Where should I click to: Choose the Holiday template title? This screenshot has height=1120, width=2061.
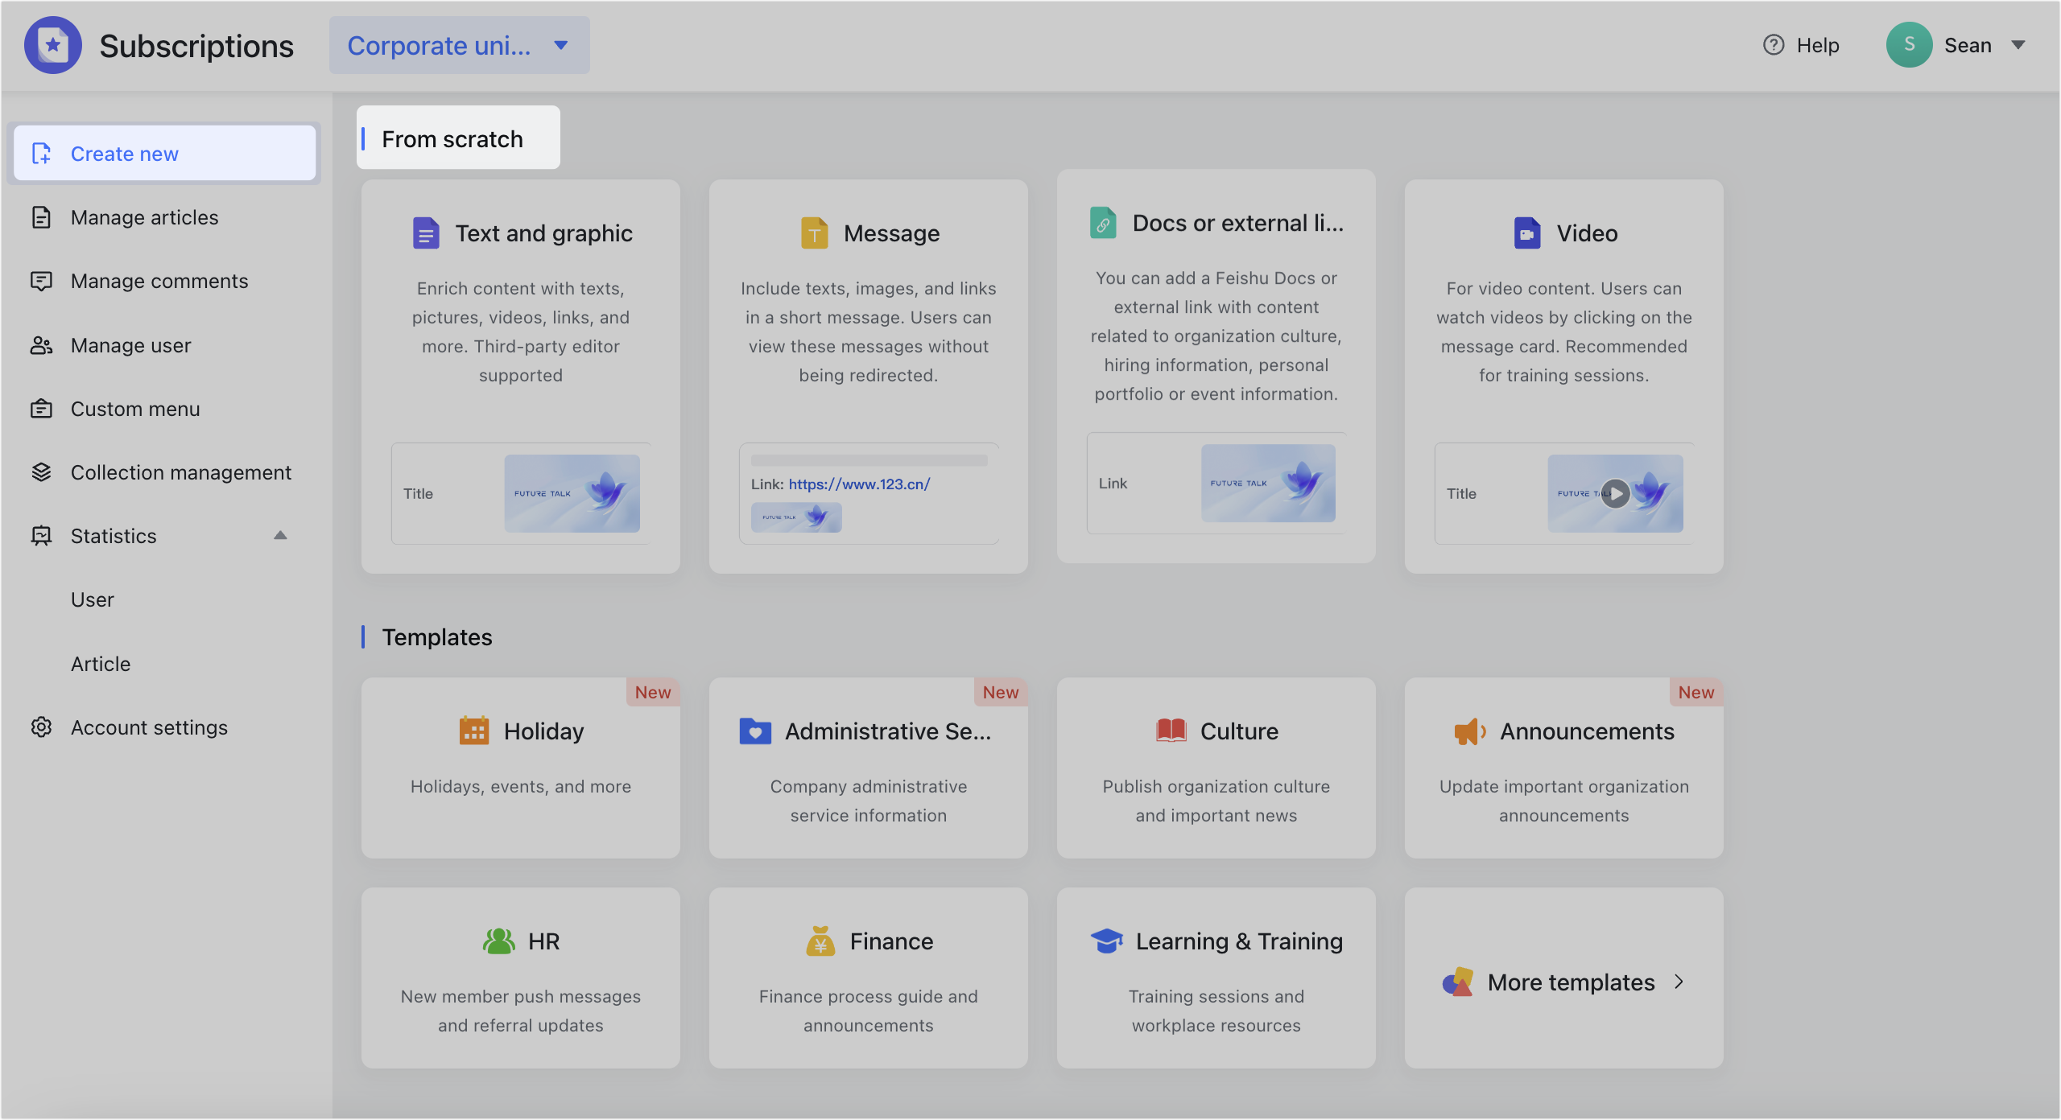(x=543, y=731)
